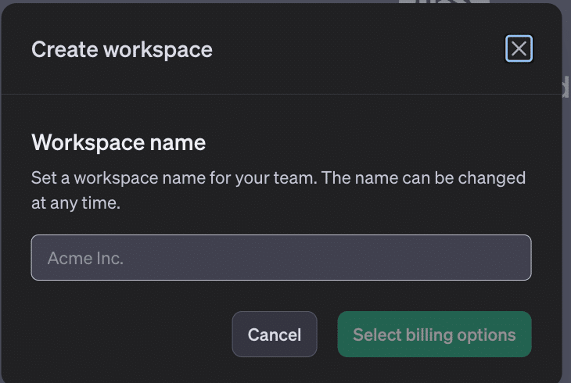This screenshot has width=571, height=383.
Task: Click the X icon in dialog header
Action: click(519, 49)
